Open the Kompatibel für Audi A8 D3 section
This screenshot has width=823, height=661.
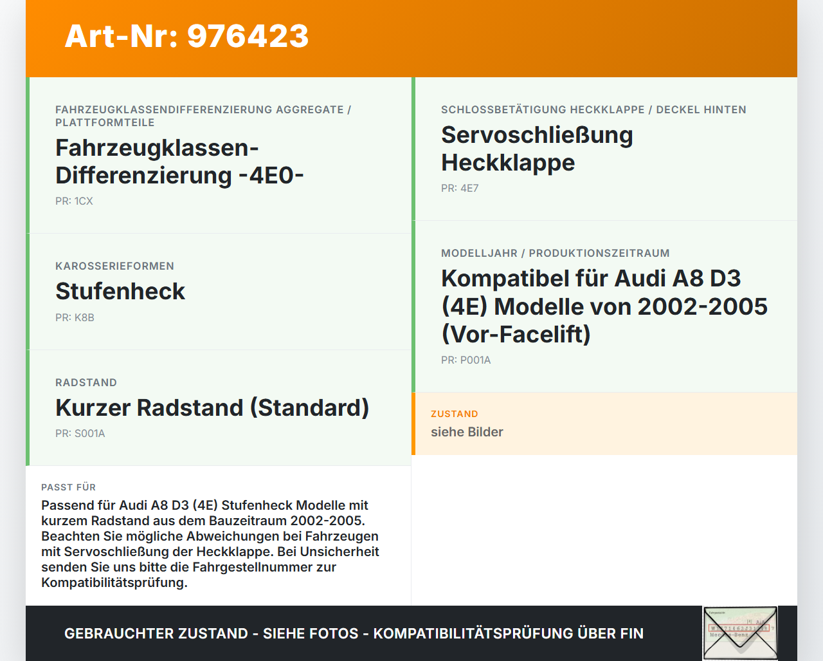(x=604, y=306)
